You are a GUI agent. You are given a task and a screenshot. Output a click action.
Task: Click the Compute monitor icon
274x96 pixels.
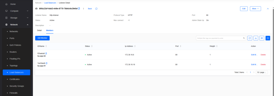click(x=6, y=11)
